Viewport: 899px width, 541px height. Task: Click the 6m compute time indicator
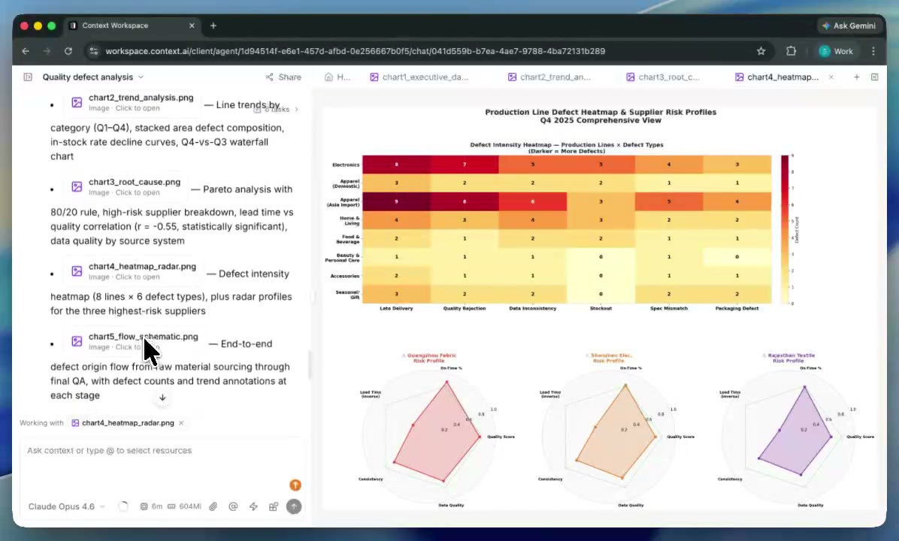click(x=151, y=506)
